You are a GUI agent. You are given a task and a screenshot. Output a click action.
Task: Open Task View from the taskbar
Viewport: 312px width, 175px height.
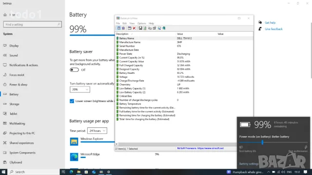point(63,172)
